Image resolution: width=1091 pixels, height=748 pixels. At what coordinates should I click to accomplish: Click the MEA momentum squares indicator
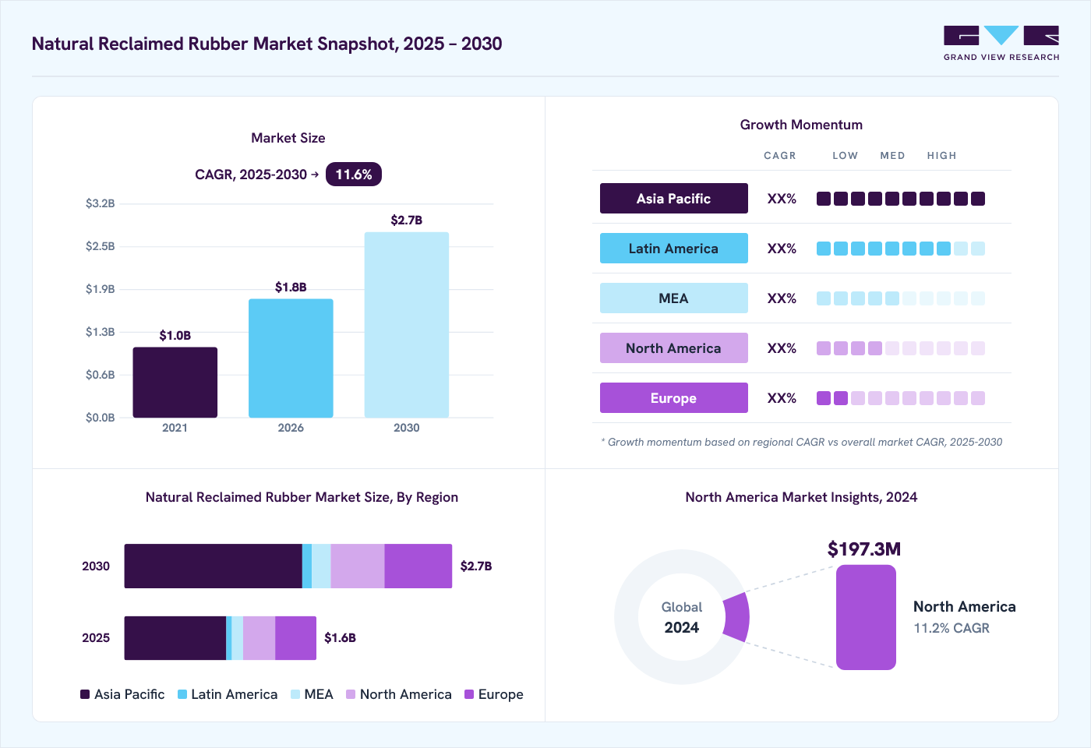[901, 298]
